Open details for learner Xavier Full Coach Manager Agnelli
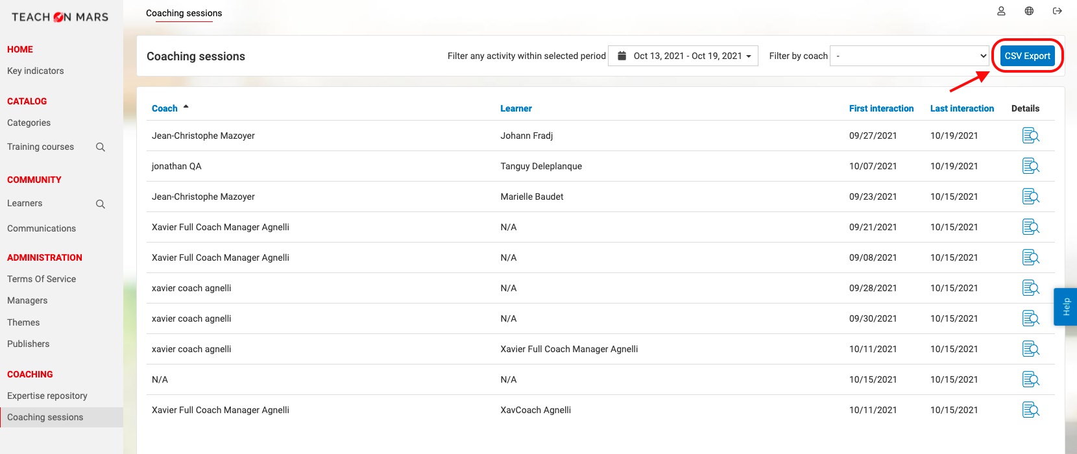1077x454 pixels. click(x=1030, y=349)
